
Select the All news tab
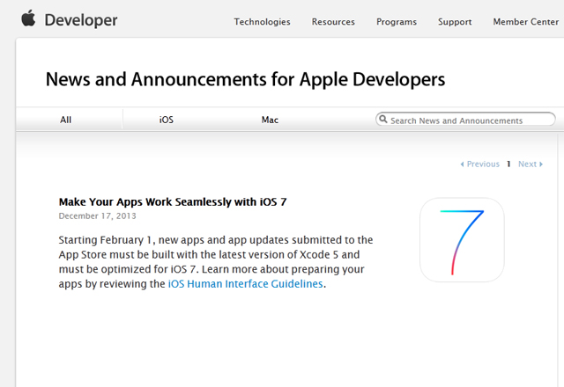point(66,120)
